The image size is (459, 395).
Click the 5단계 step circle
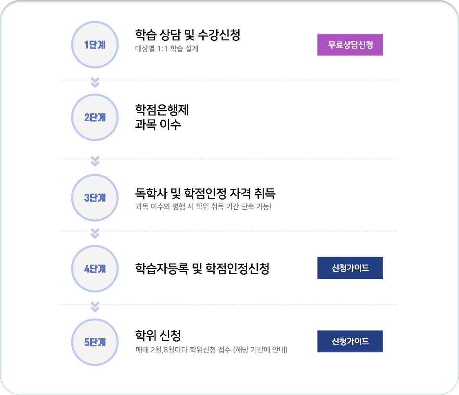pos(95,342)
